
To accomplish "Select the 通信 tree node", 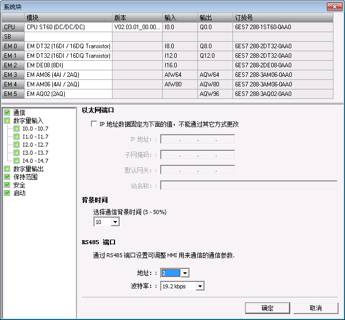I will point(19,113).
